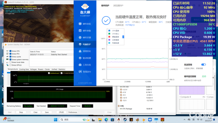Image resolution: width=218 pixels, height=123 pixels.
Task: Open the Statistics tab
Action: tap(62, 69)
